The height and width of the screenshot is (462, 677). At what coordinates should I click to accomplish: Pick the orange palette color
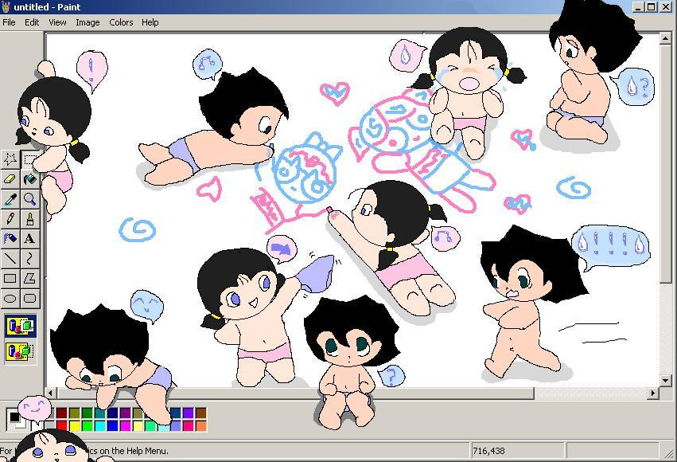200,426
